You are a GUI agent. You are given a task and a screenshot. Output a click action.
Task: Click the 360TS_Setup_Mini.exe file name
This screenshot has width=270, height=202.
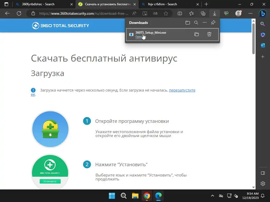click(151, 32)
